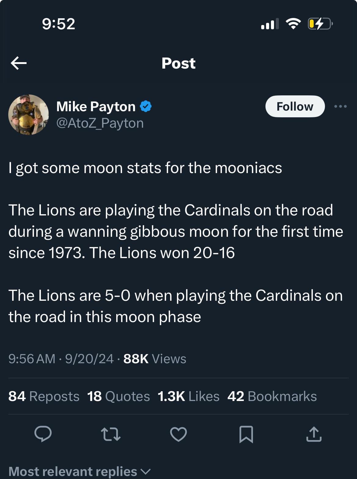Tap the share upload icon
Image resolution: width=357 pixels, height=479 pixels.
tap(314, 434)
